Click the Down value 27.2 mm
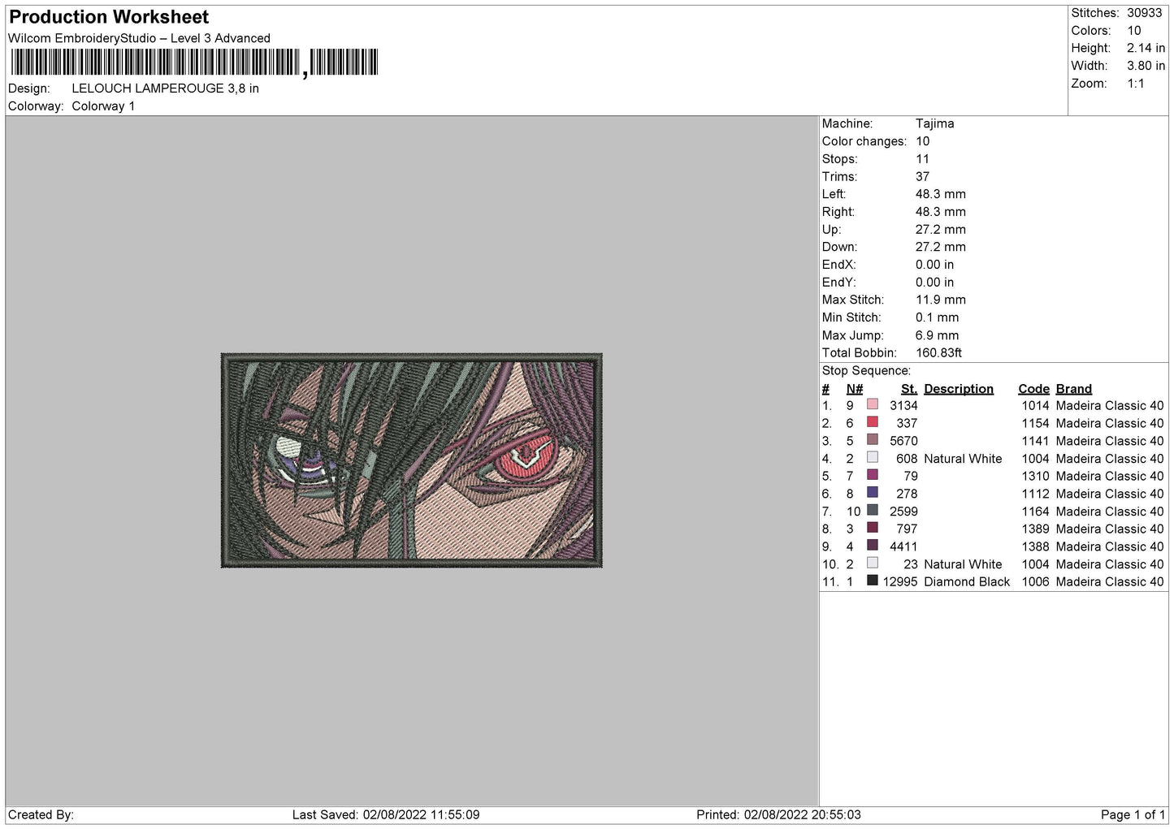The width and height of the screenshot is (1174, 829). click(941, 247)
